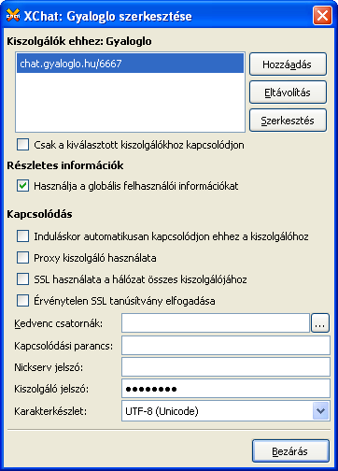
Task: Click into the Kapcsolódási parancs field
Action: (x=226, y=345)
